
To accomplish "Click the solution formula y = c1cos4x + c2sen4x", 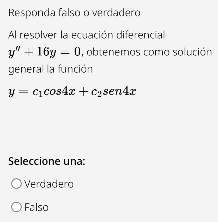I will point(72,91).
